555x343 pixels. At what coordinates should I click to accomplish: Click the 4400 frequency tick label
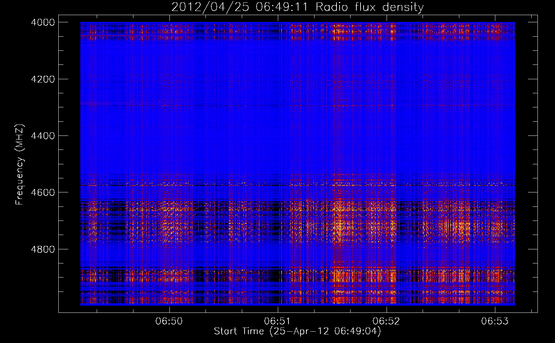coord(43,136)
